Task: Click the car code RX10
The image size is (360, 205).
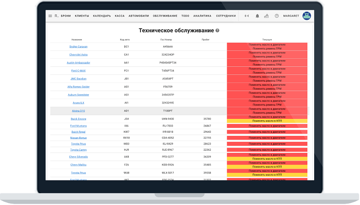Action: 126,138
